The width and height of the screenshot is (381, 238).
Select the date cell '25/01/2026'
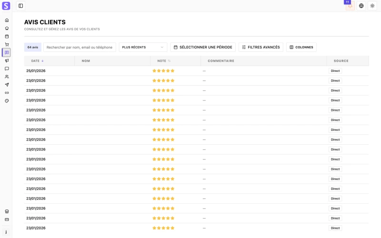tap(36, 70)
